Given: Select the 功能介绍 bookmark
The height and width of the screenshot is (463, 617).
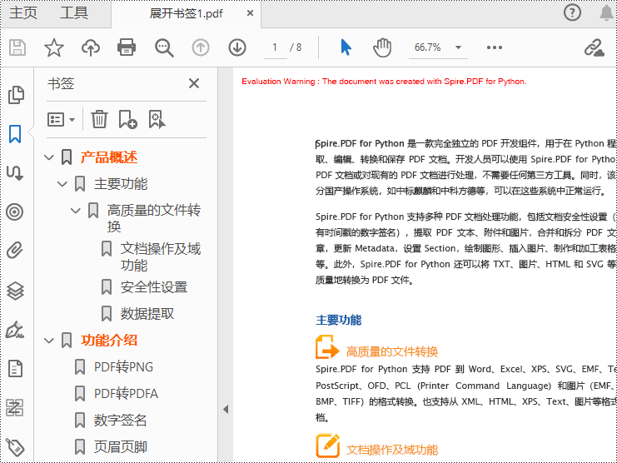Looking at the screenshot, I should coord(109,341).
